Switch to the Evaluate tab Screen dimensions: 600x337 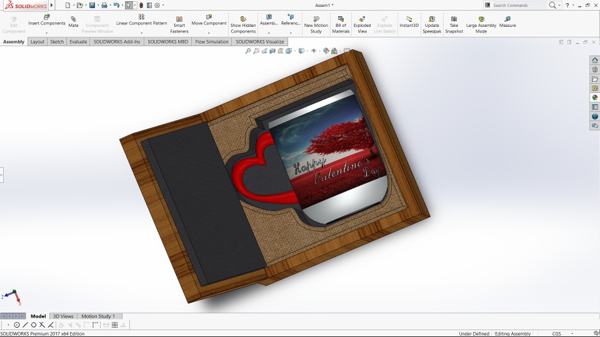click(78, 42)
